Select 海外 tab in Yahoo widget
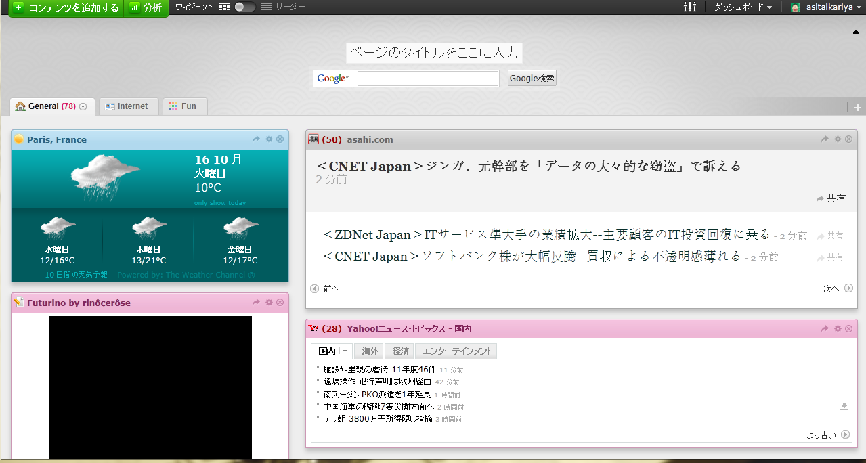The image size is (866, 463). click(370, 351)
